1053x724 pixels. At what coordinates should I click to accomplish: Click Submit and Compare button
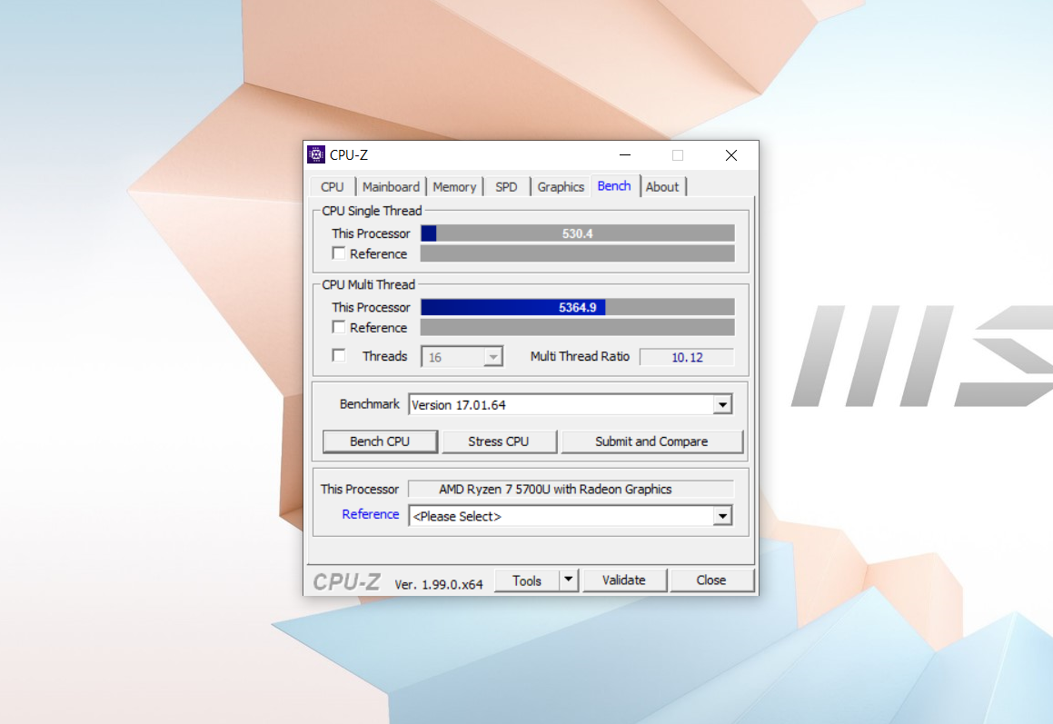pyautogui.click(x=651, y=441)
